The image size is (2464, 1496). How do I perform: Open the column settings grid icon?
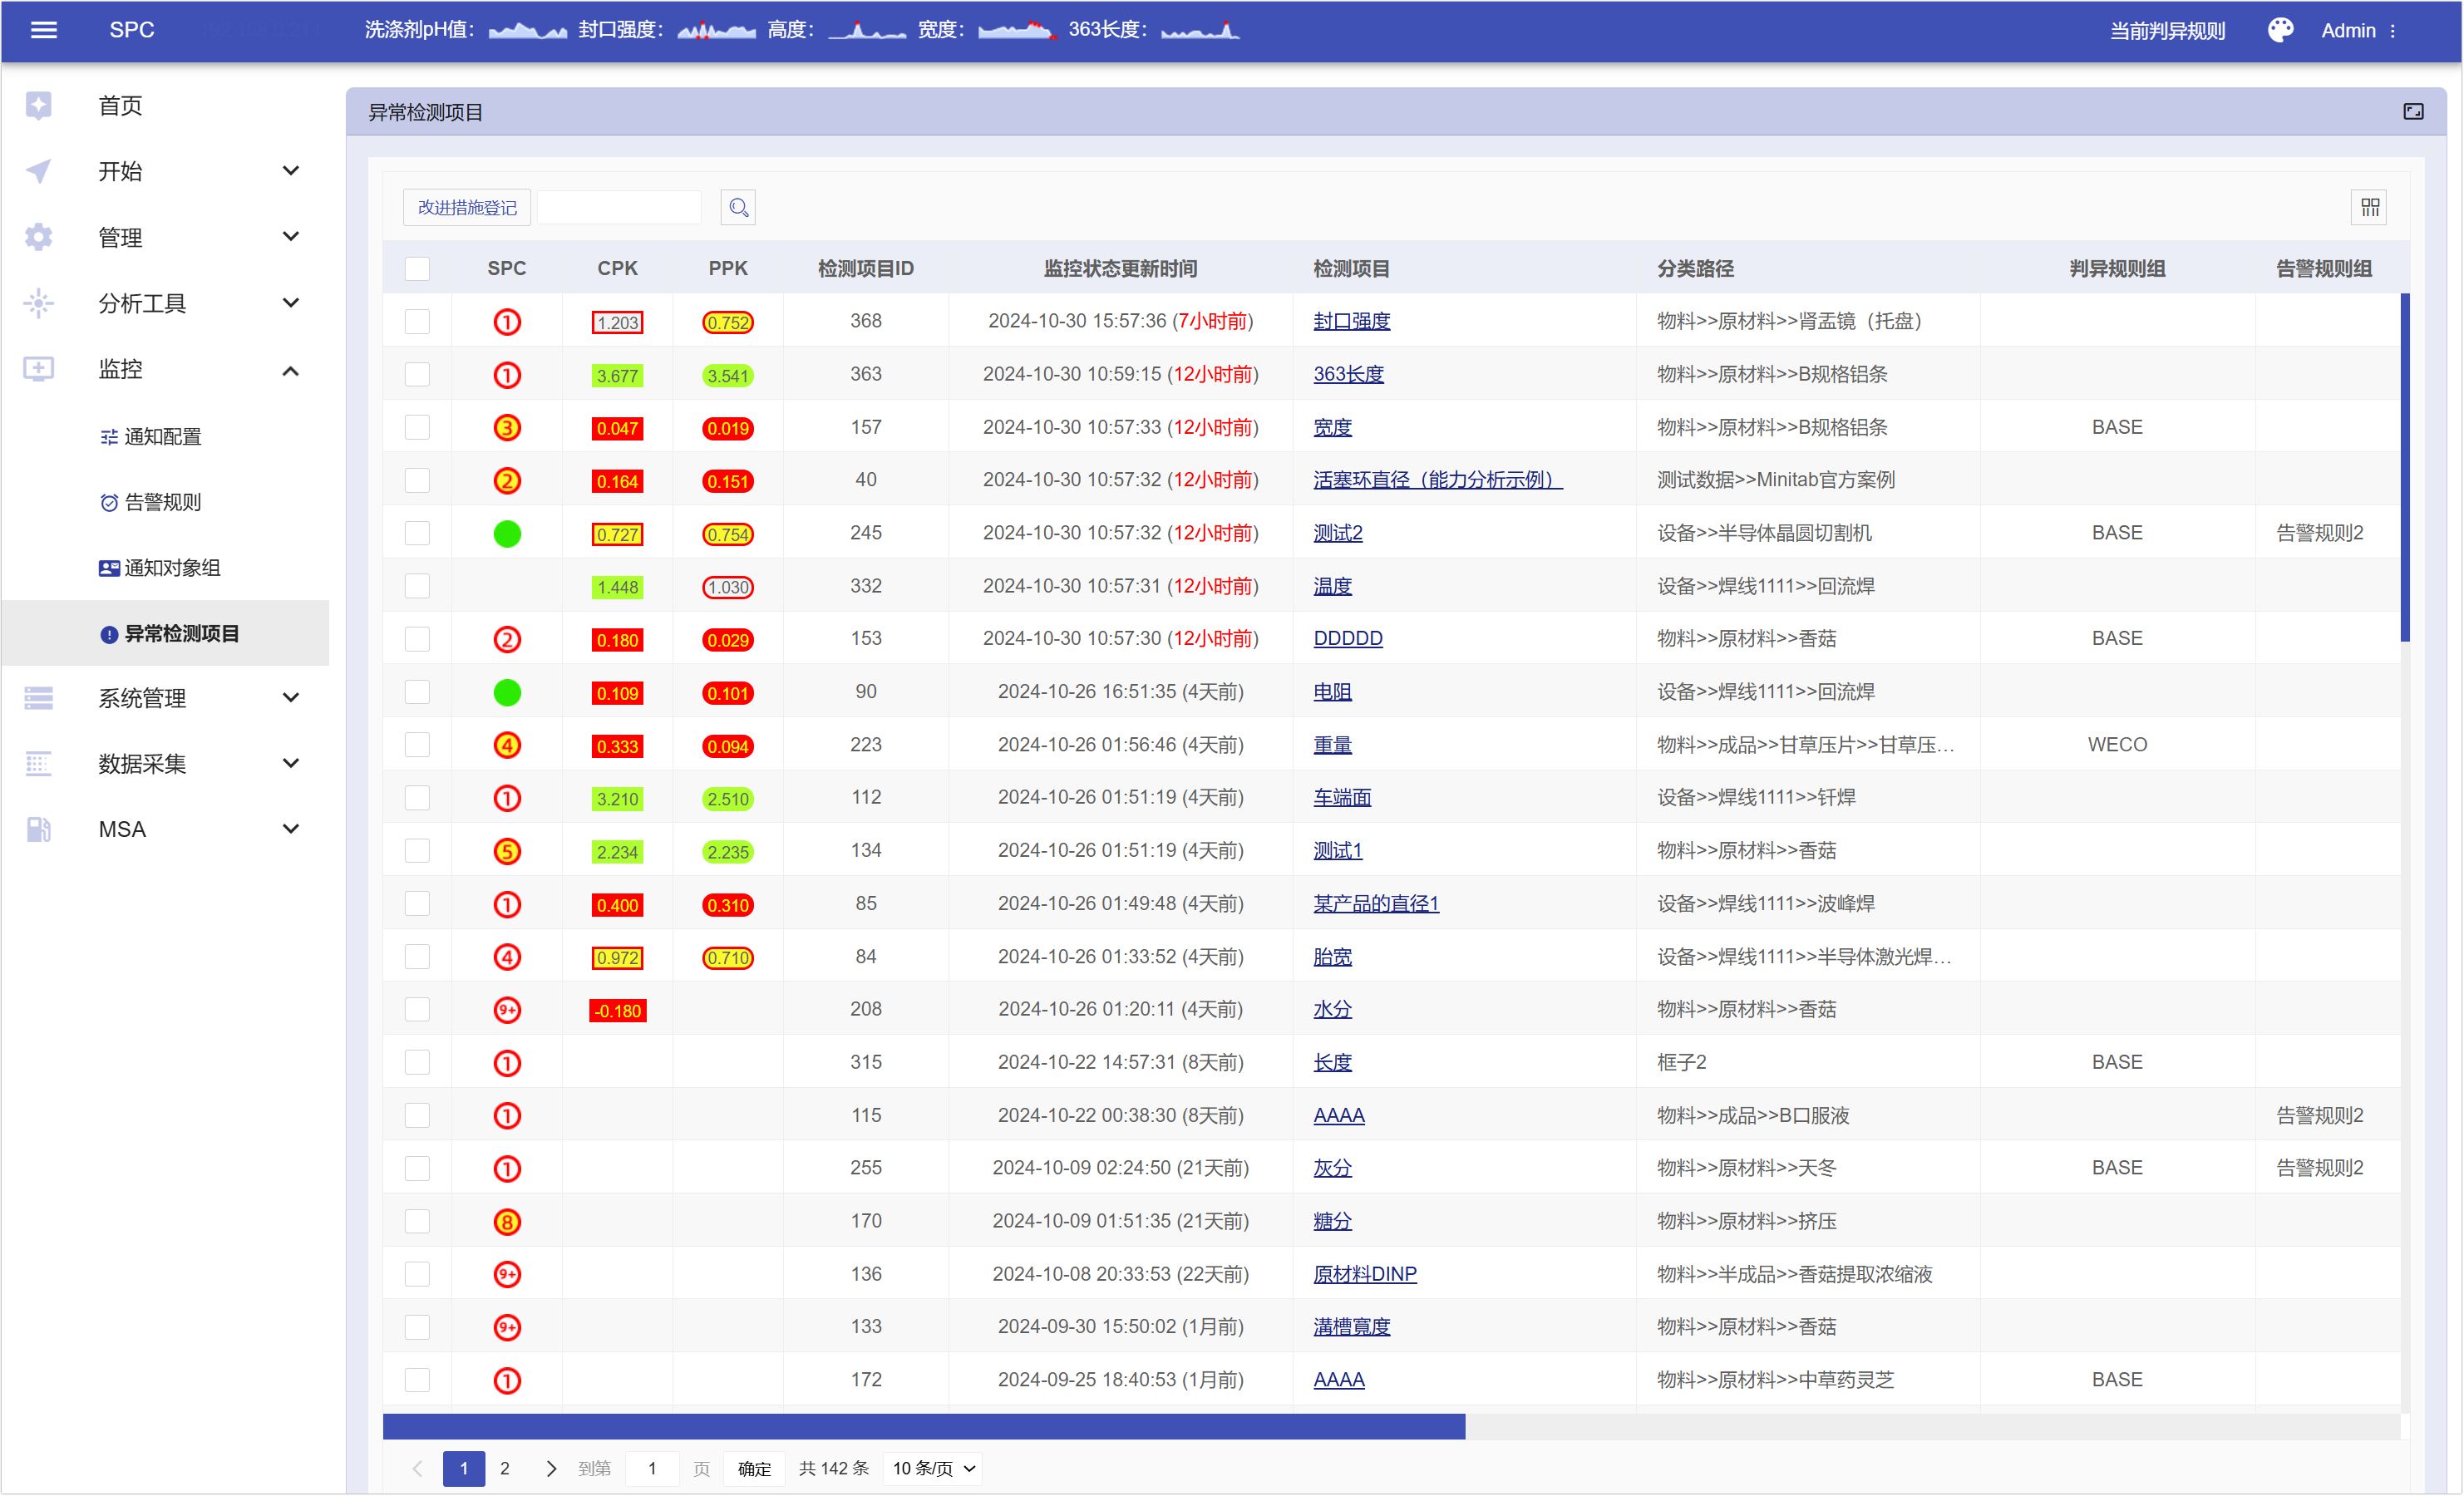[2369, 207]
